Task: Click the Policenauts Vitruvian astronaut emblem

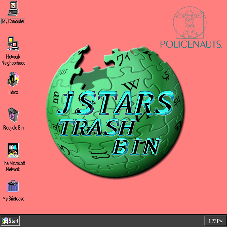Action: [x=189, y=23]
